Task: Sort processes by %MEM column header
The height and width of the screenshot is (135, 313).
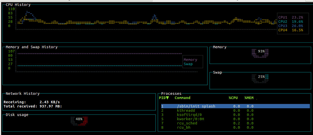Action: point(249,98)
